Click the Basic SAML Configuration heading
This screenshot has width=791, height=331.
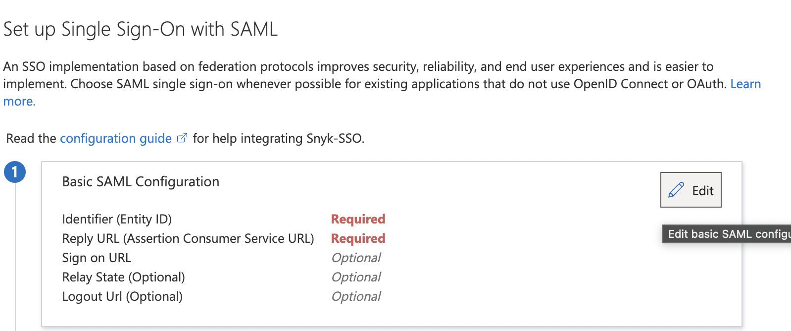tap(141, 181)
